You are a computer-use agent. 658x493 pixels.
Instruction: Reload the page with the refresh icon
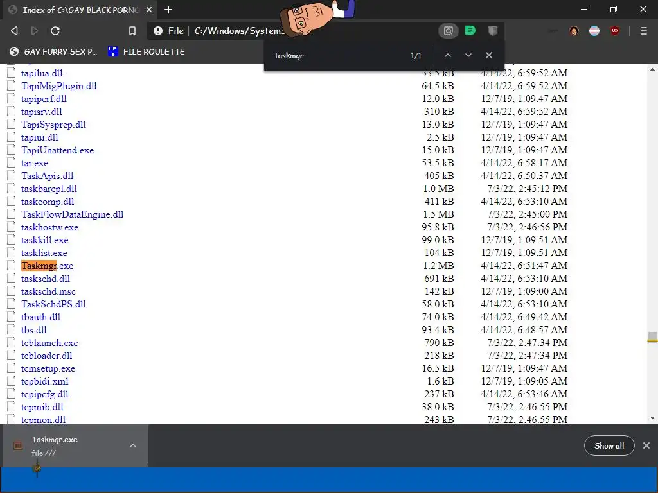pyautogui.click(x=55, y=31)
